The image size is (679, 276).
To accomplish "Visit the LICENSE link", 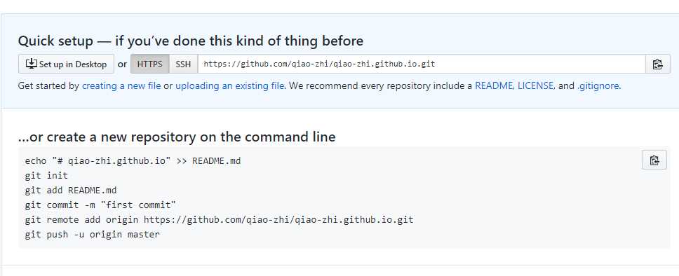I will tap(535, 85).
